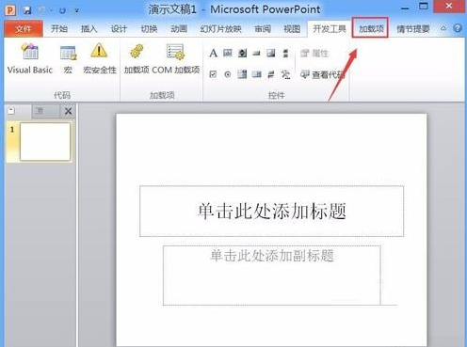Viewport: 467px width, 347px height.
Task: Switch to the 插入 tab
Action: [89, 29]
